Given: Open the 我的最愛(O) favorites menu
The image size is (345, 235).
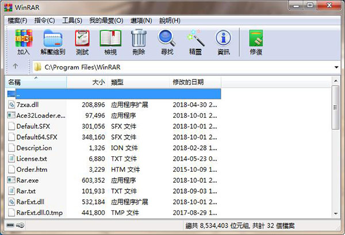Looking at the screenshot, I should coord(106,21).
